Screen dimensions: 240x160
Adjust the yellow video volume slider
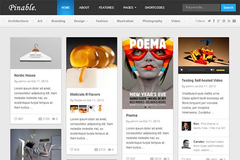click(x=220, y=70)
